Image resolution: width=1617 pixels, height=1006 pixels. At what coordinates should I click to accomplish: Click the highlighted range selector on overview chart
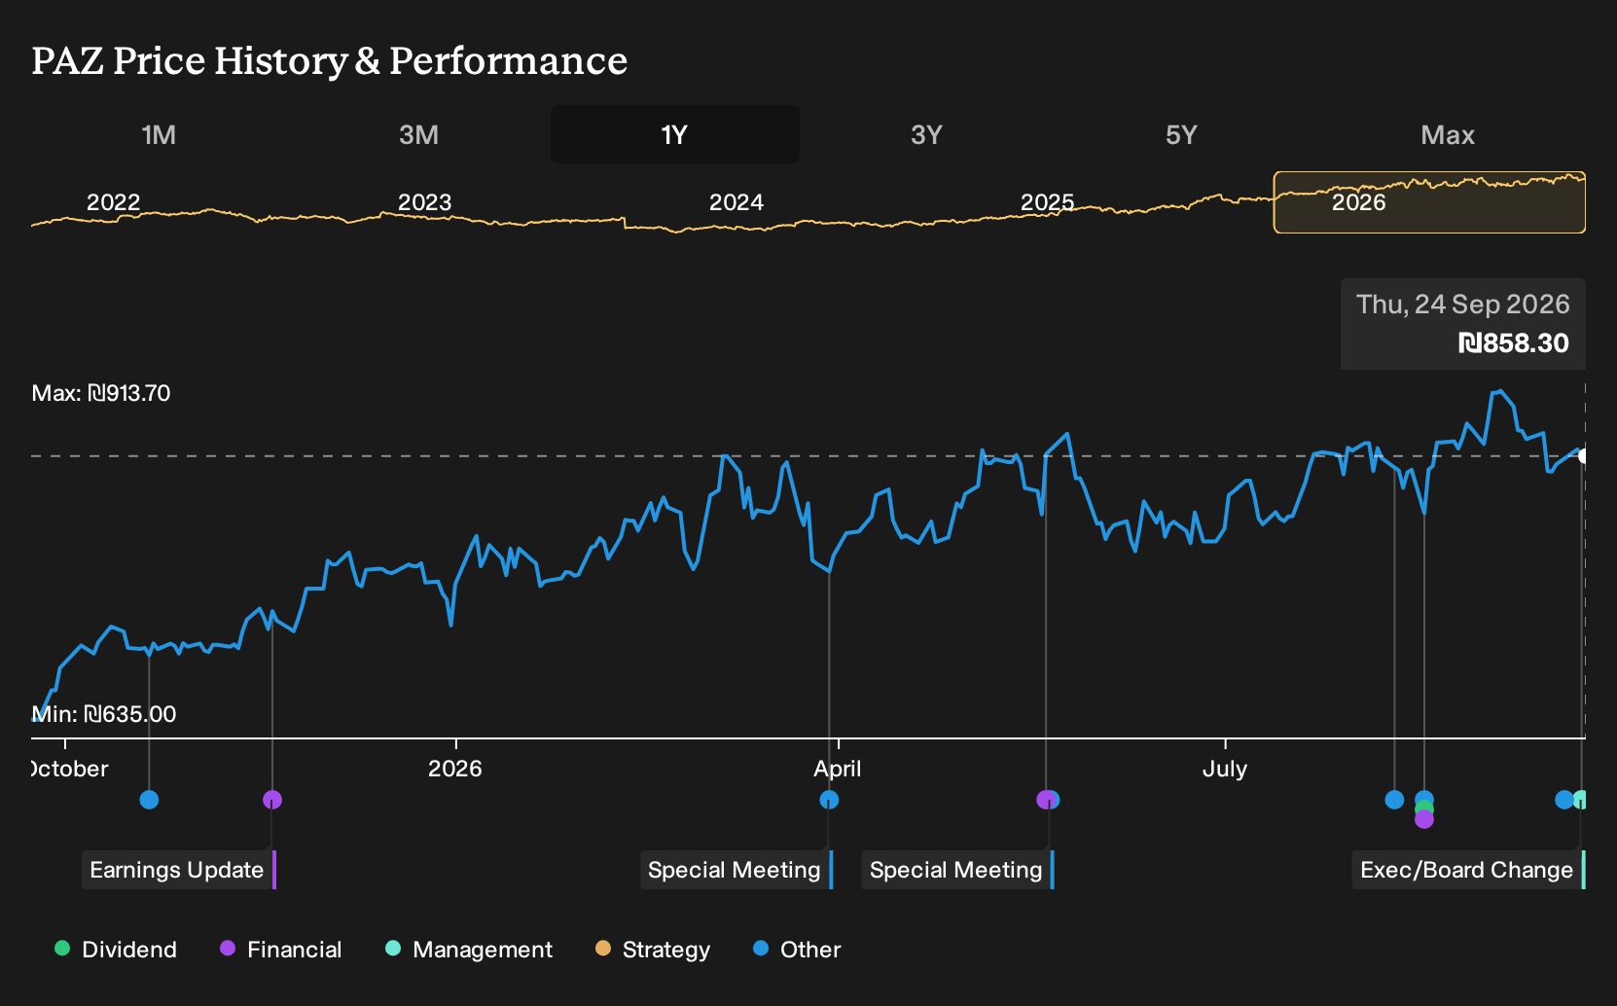[1429, 202]
